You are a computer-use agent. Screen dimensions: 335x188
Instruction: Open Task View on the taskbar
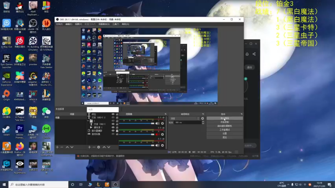tap(81, 185)
